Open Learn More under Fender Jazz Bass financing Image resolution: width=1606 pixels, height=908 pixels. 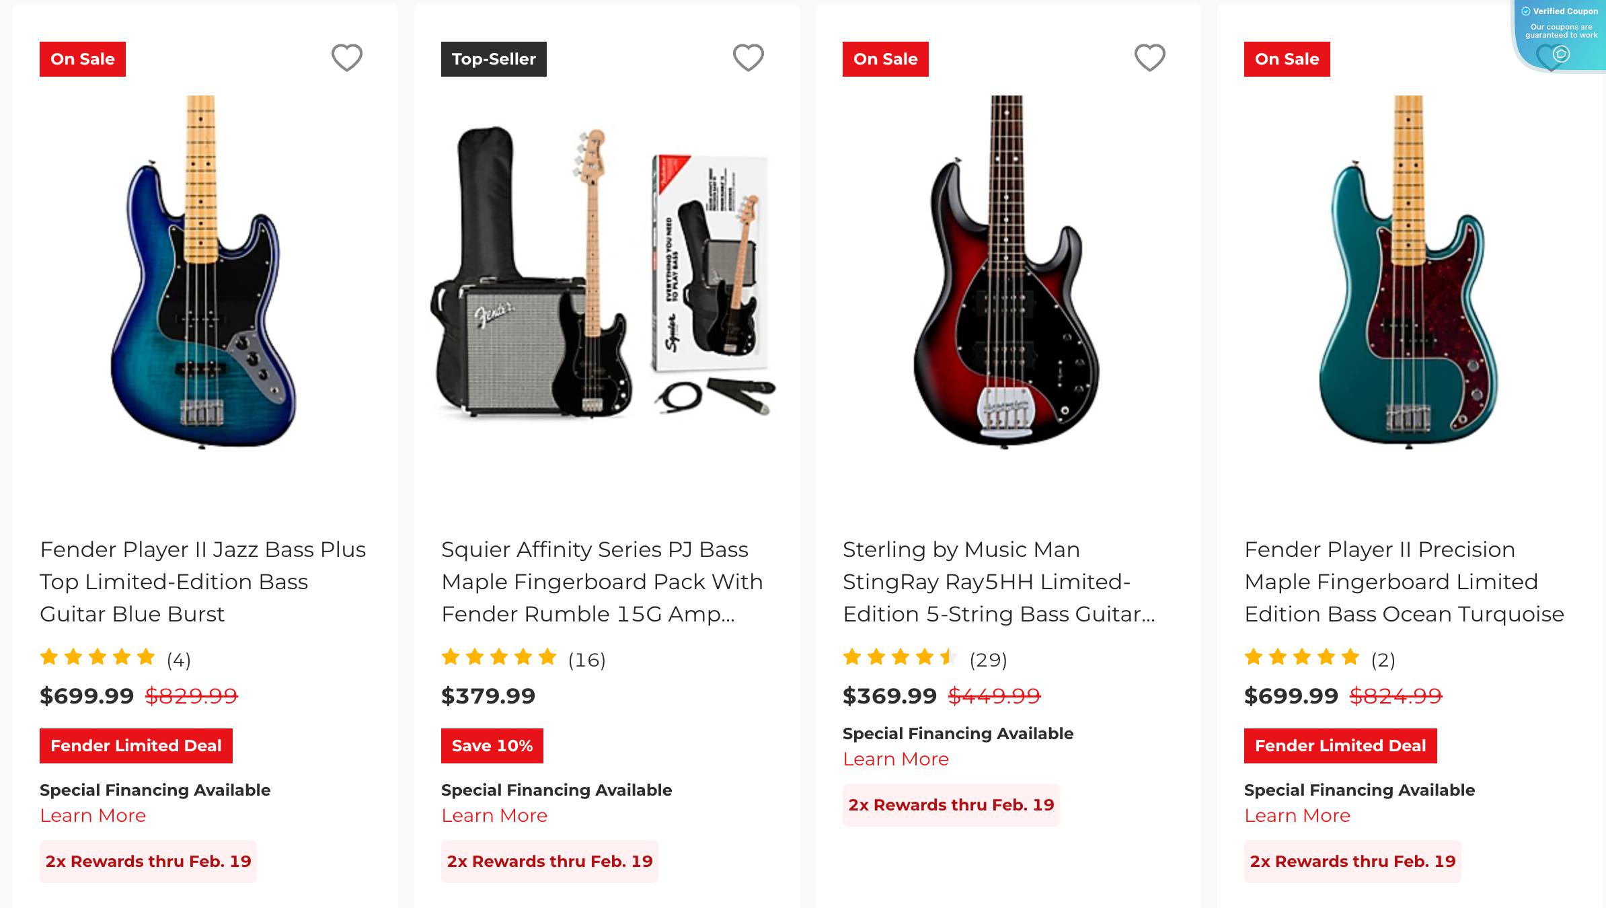[x=93, y=816]
